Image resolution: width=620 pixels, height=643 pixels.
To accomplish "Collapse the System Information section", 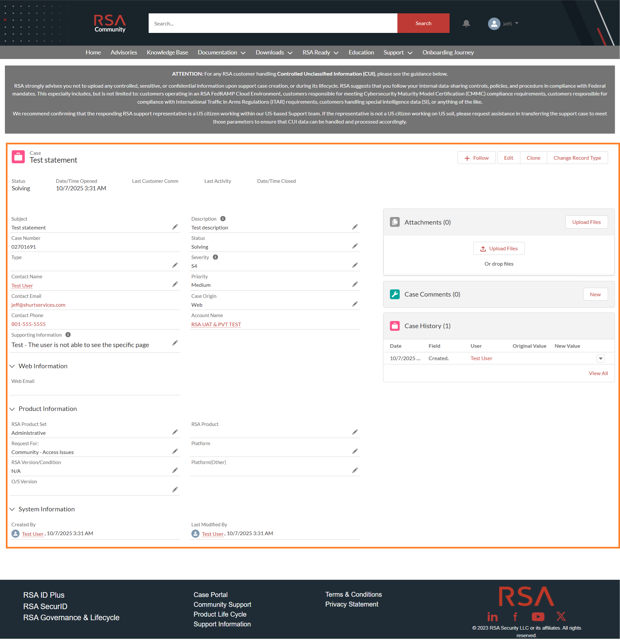I will pyautogui.click(x=12, y=509).
